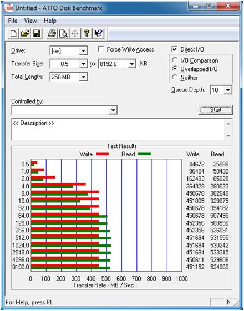Click the Description scrollbar up arrow
Screen dimensions: 244x311
(228, 124)
